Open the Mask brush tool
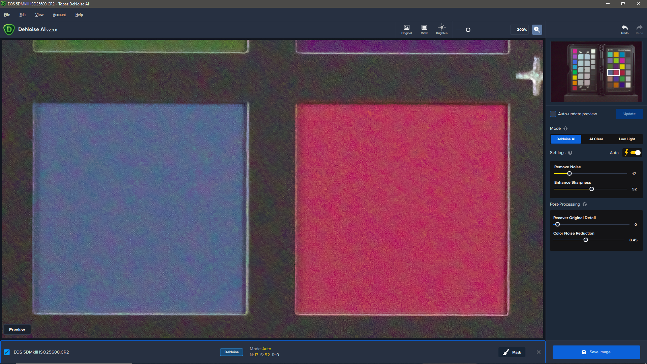The width and height of the screenshot is (647, 364). [x=512, y=352]
